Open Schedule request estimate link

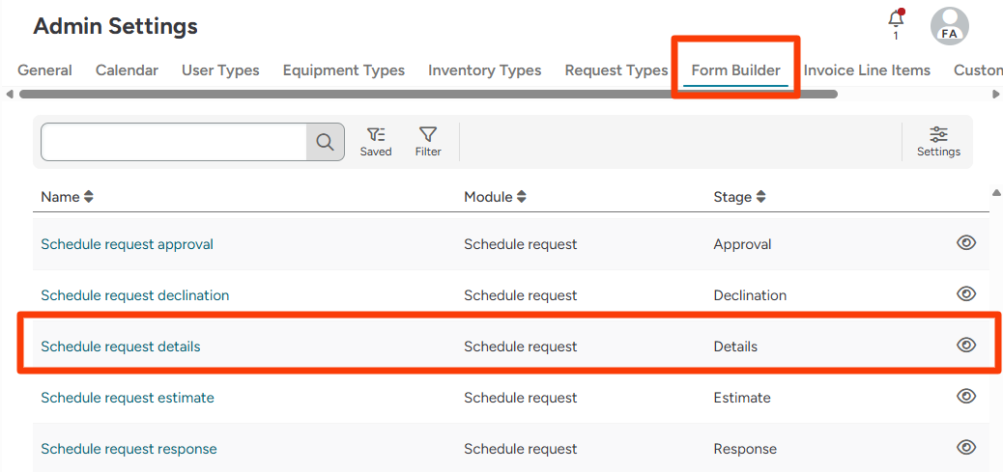pyautogui.click(x=128, y=398)
